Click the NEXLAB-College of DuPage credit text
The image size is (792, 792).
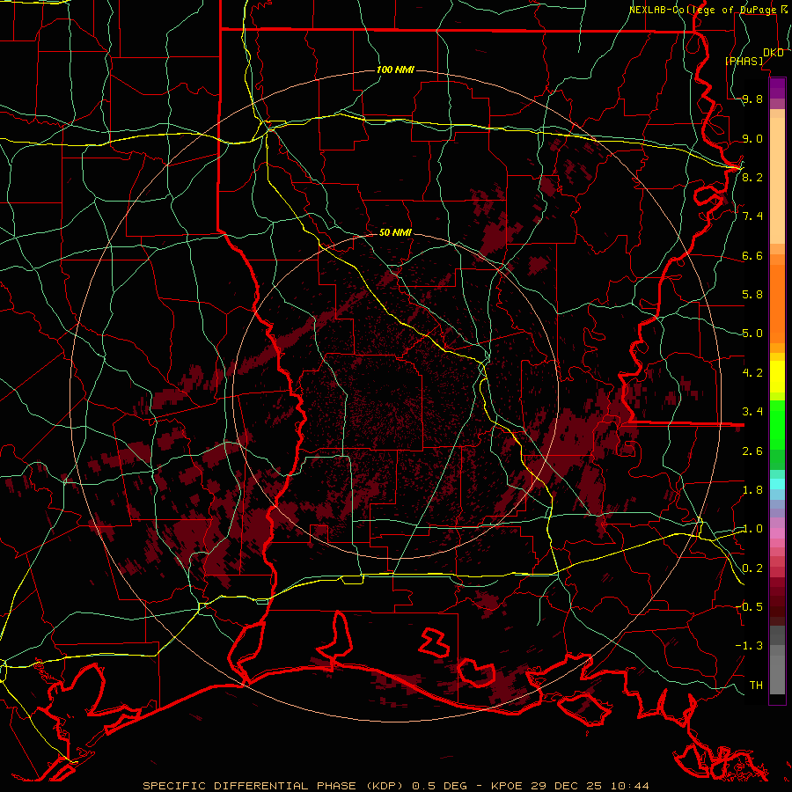[x=705, y=10]
